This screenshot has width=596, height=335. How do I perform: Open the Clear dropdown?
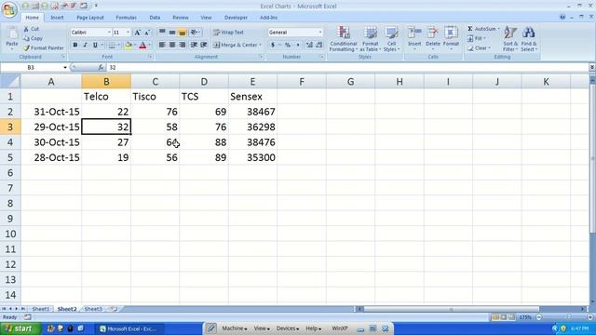tap(479, 48)
